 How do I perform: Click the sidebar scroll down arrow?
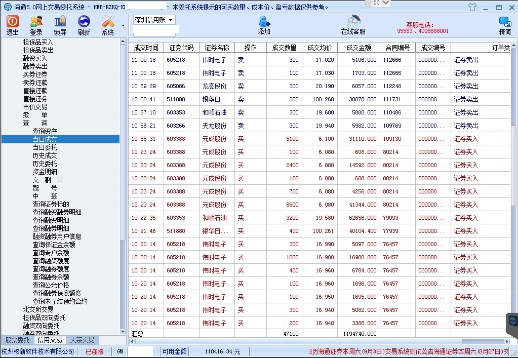[x=123, y=331]
